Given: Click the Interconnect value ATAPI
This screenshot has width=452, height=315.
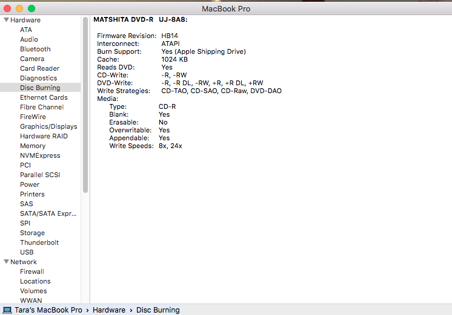Looking at the screenshot, I should 170,44.
